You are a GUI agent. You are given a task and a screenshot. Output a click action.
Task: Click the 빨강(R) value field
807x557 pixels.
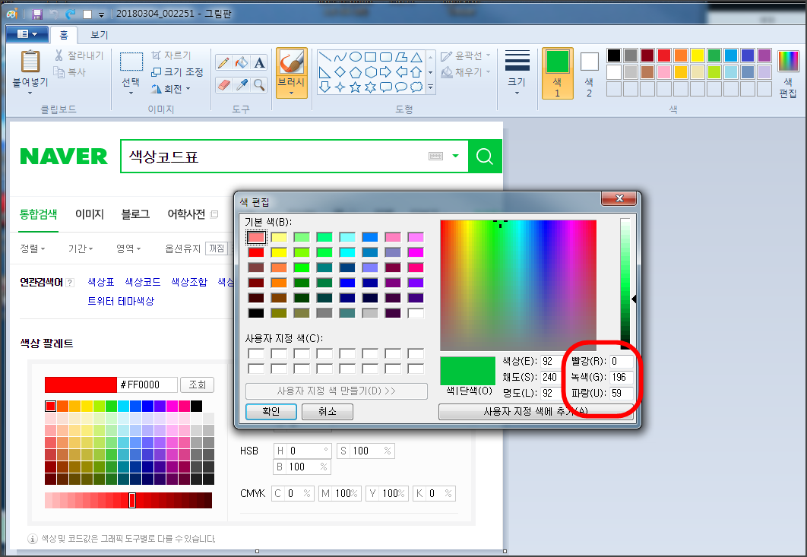click(622, 362)
